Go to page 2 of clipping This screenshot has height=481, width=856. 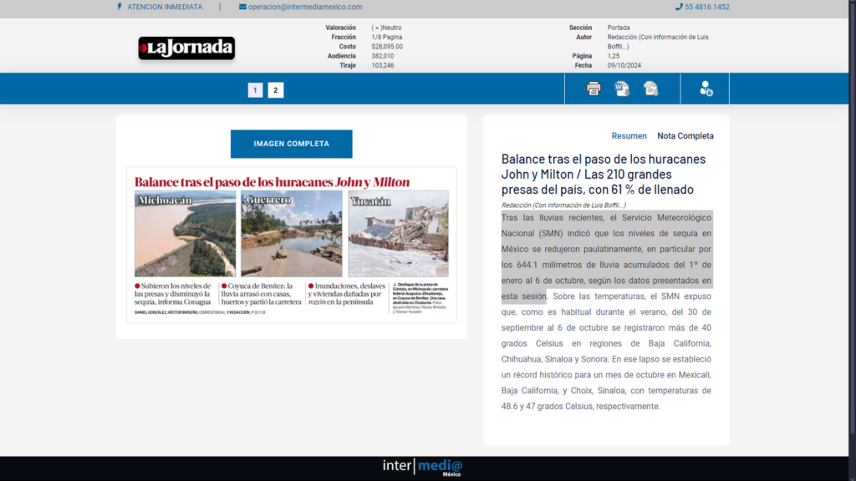[276, 90]
